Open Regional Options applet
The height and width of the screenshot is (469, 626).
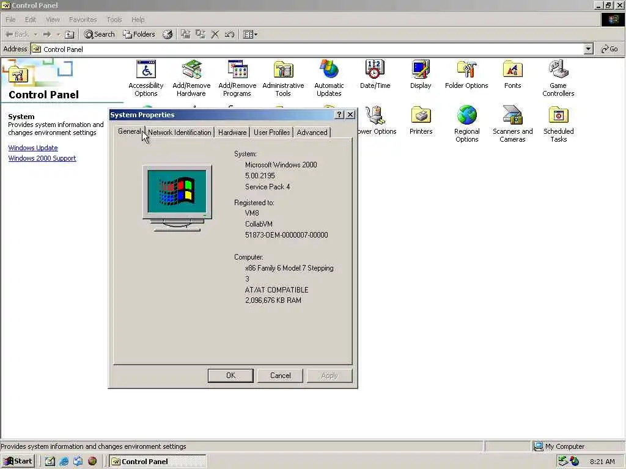pos(466,124)
